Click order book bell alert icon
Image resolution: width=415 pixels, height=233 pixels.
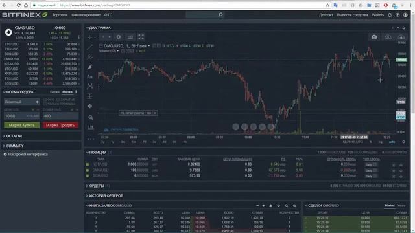coord(270,206)
